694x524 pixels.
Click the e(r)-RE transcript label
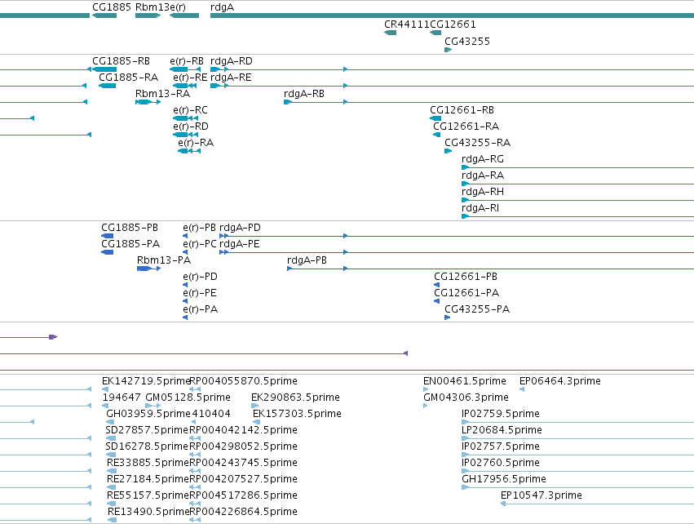(x=190, y=77)
